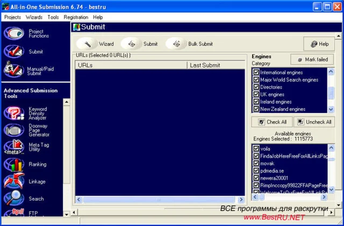Click URL list scroll left arrow
The height and width of the screenshot is (226, 344).
pos(79,200)
